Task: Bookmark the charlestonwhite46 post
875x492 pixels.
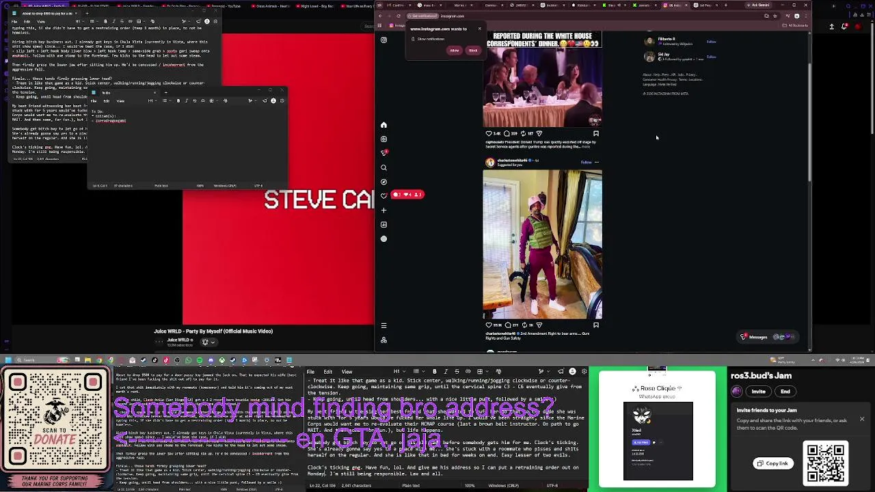Action: point(596,325)
